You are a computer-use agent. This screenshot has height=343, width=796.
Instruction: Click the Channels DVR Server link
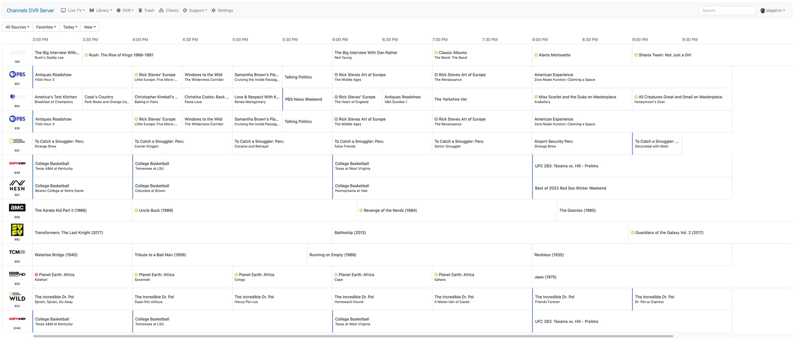30,10
